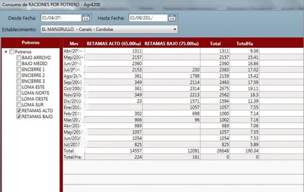Select the grand total 26648

[215, 151]
